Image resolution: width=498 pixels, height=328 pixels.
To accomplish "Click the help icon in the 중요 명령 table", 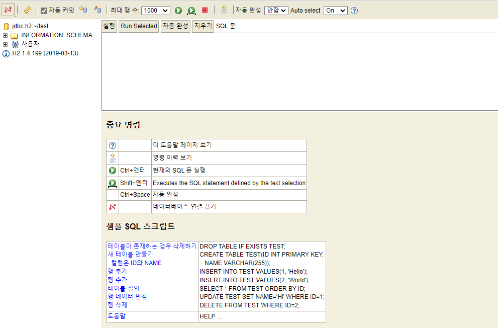I will pyautogui.click(x=113, y=145).
